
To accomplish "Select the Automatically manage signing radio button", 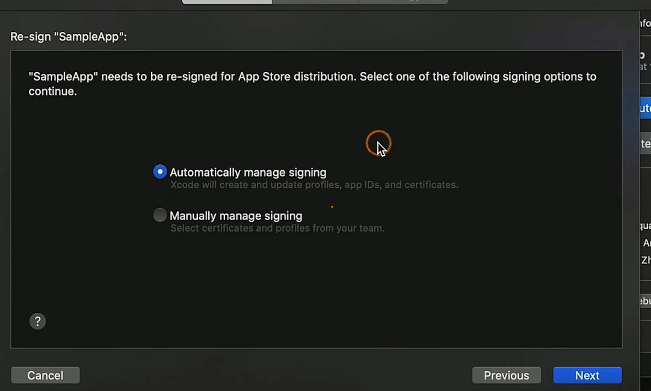I will tap(159, 172).
